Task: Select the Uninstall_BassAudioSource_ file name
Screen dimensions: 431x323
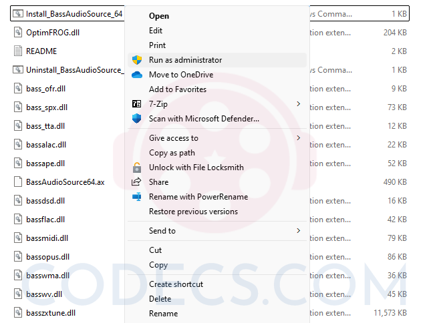Action: point(75,70)
